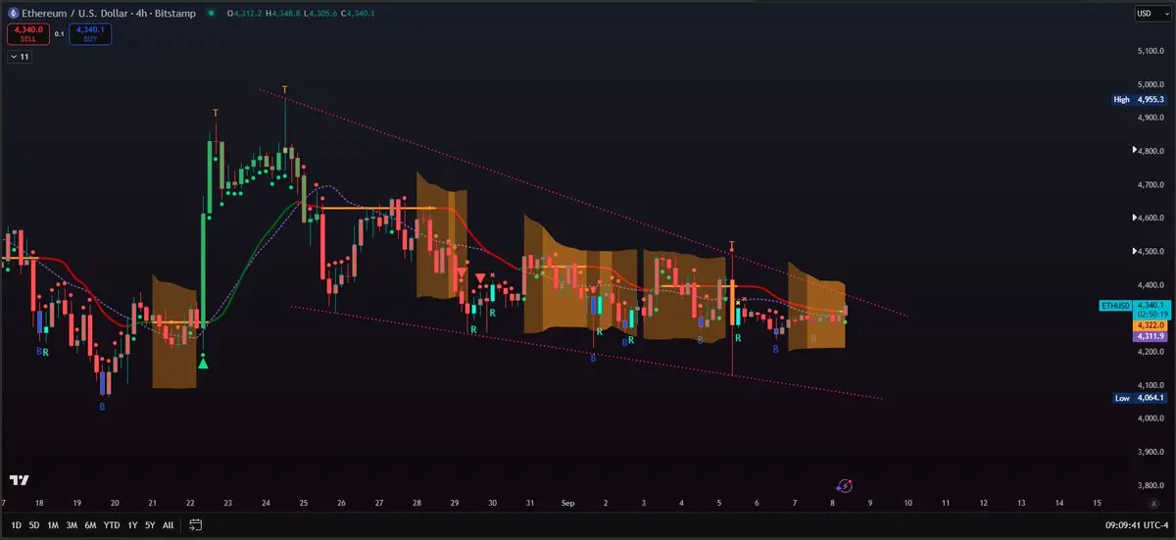Select the YTD time range
The image size is (1176, 540).
pyautogui.click(x=114, y=524)
